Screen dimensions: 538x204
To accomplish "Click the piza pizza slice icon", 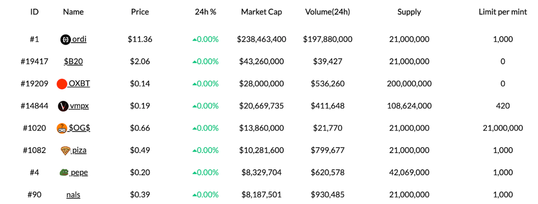I will [x=65, y=150].
